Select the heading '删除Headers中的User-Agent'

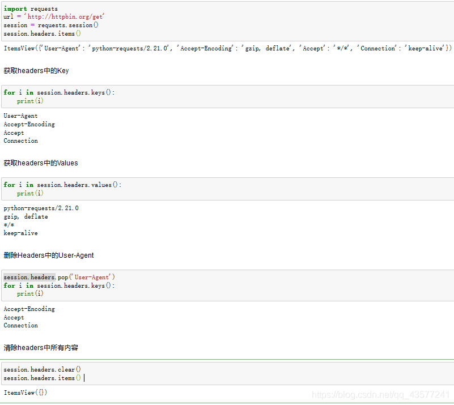[x=49, y=255]
